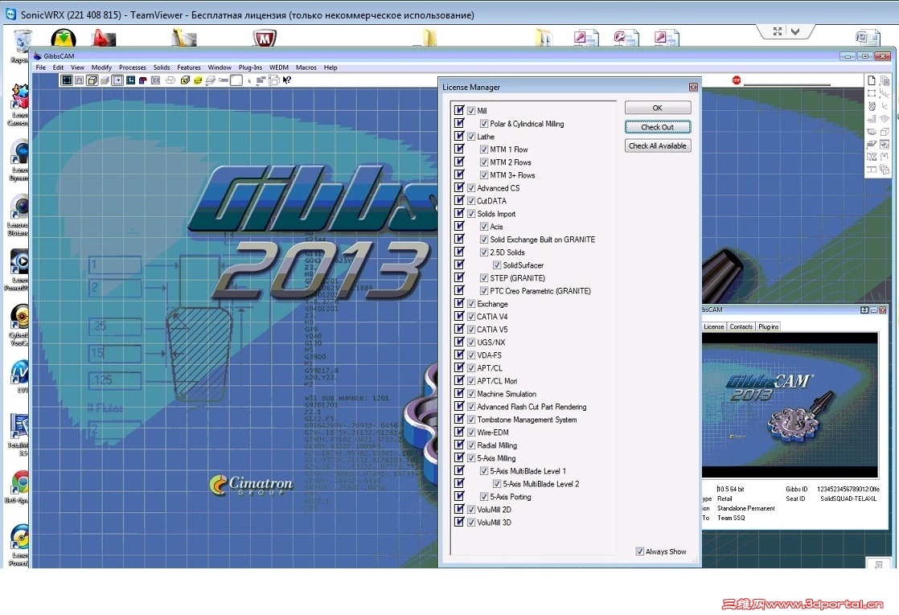Open the Solids menu
The width and height of the screenshot is (899, 615).
click(162, 68)
